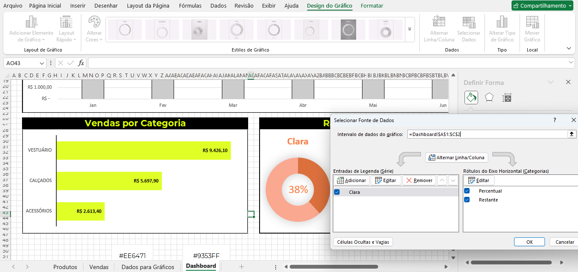Screen dimensions: 578x272
Task: Open Dados para Gráficos sheet tab
Action: [148, 267]
